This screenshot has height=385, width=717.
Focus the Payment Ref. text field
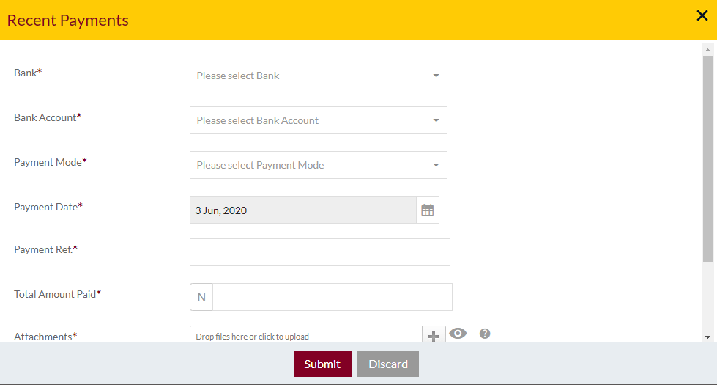[x=320, y=252]
